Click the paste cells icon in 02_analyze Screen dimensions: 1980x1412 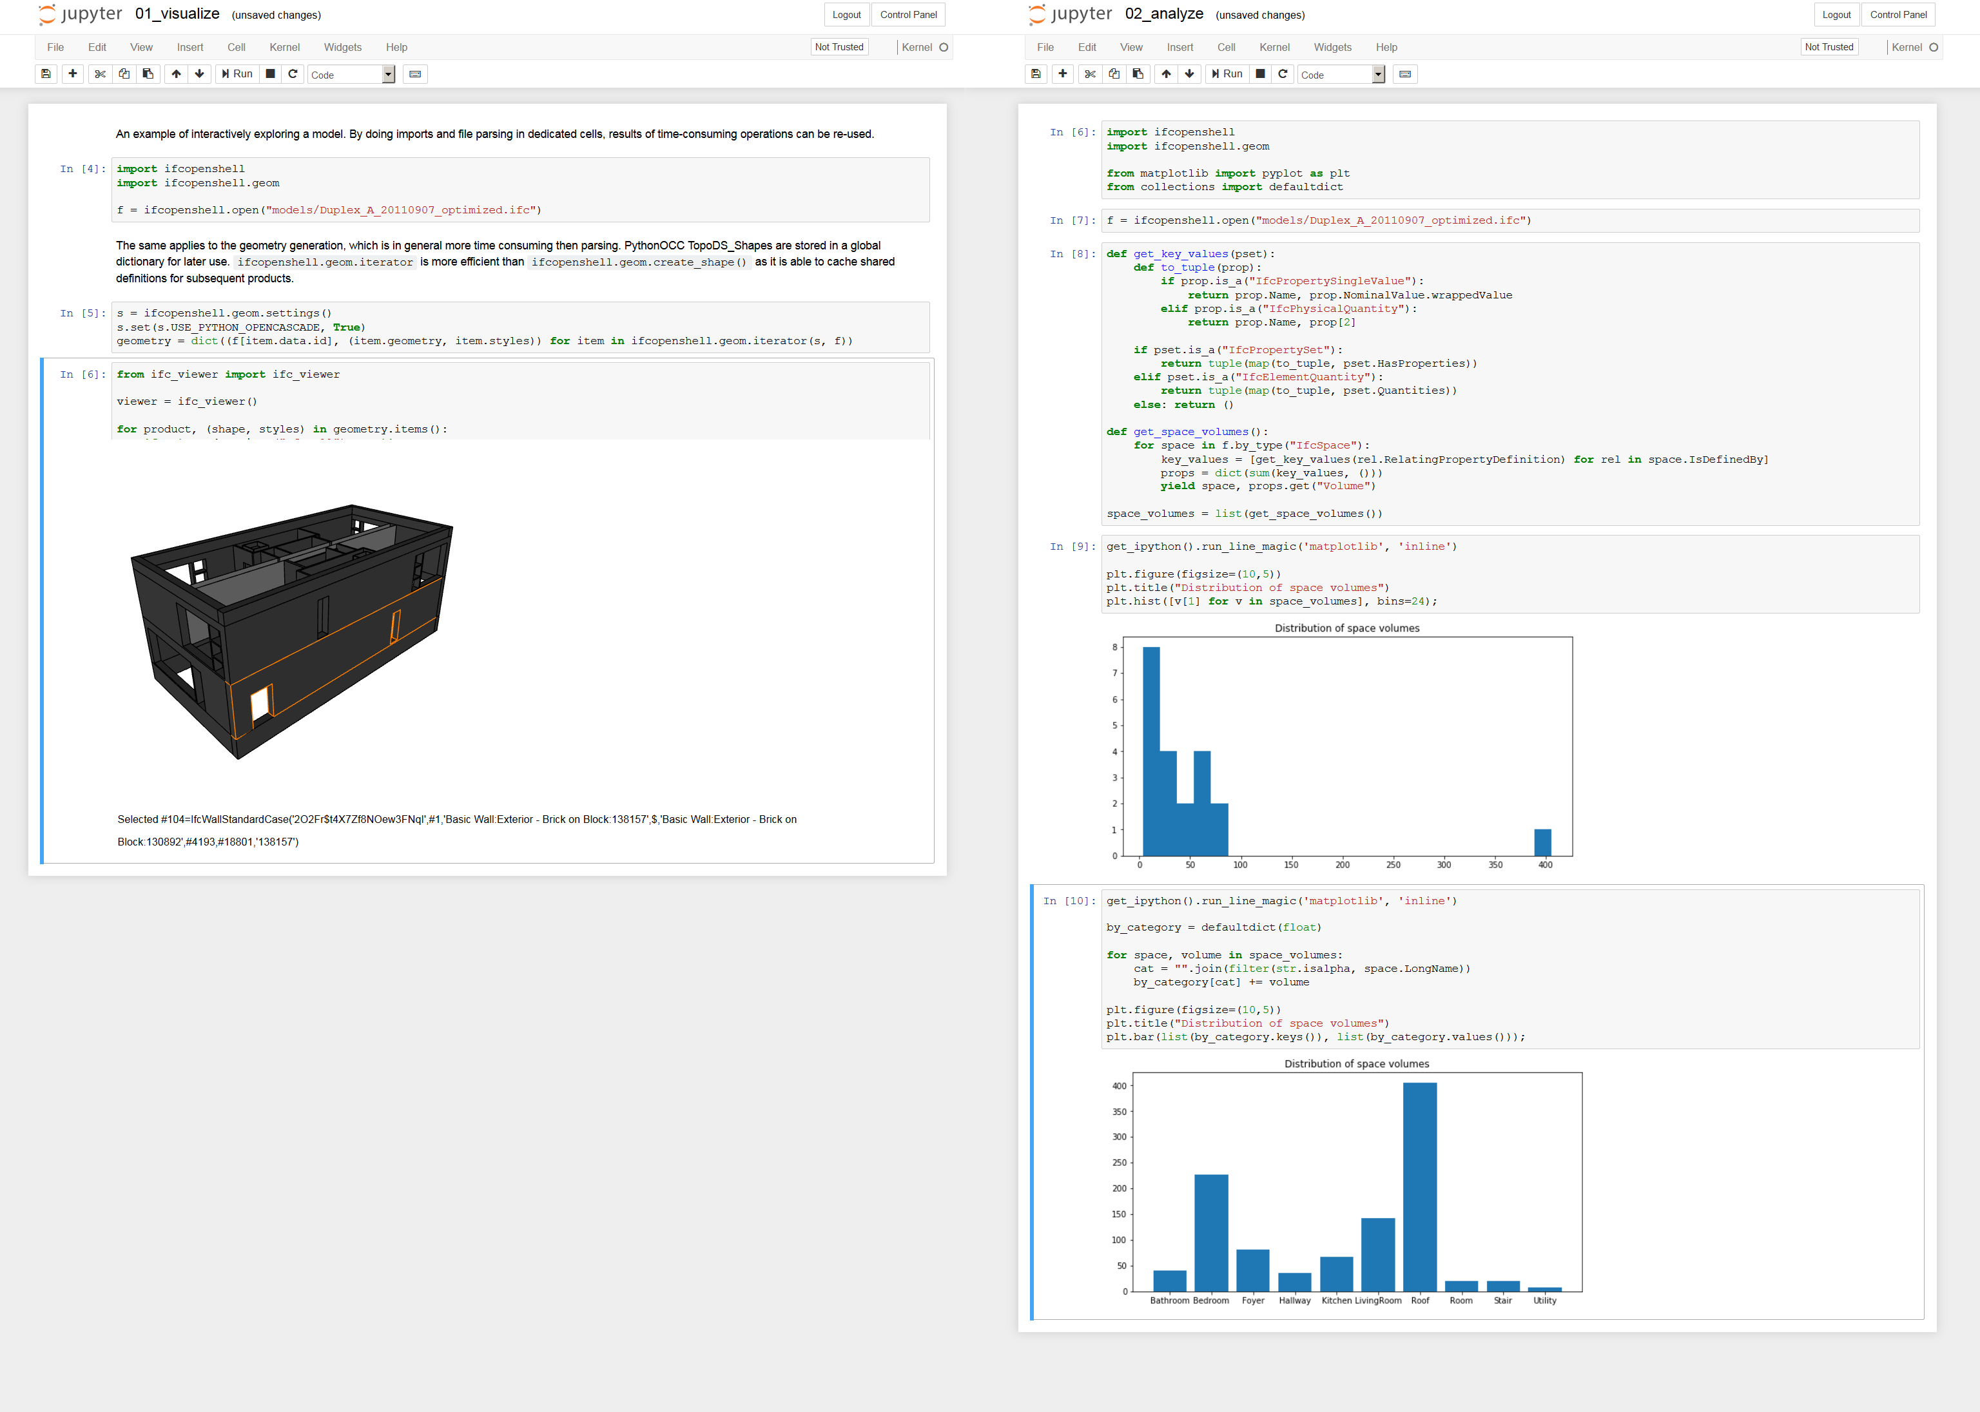[x=1138, y=74]
